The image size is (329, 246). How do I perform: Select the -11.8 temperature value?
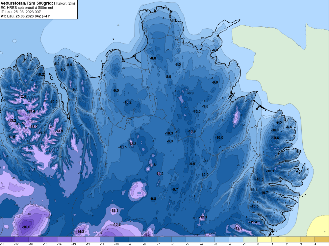coord(152,165)
